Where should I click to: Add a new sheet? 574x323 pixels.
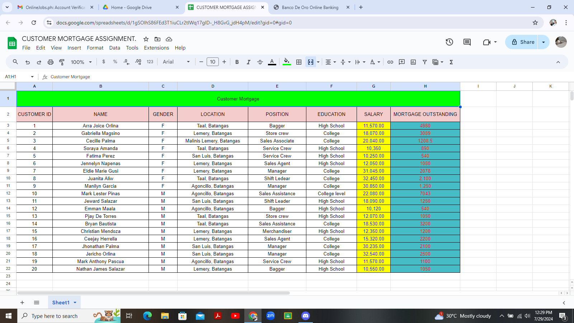pos(22,303)
